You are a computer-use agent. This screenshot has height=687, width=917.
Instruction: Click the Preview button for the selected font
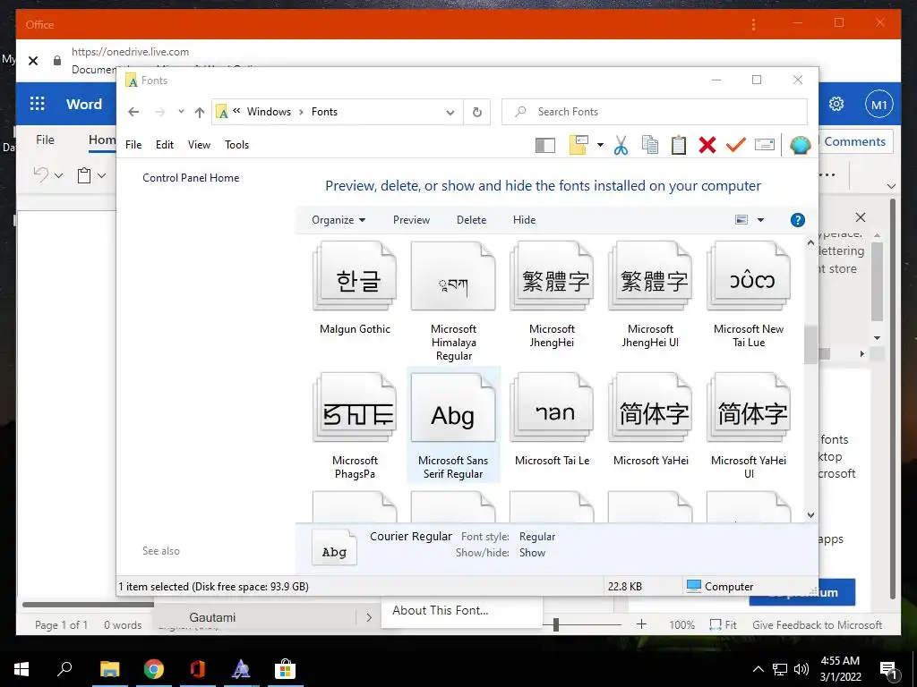click(x=411, y=220)
